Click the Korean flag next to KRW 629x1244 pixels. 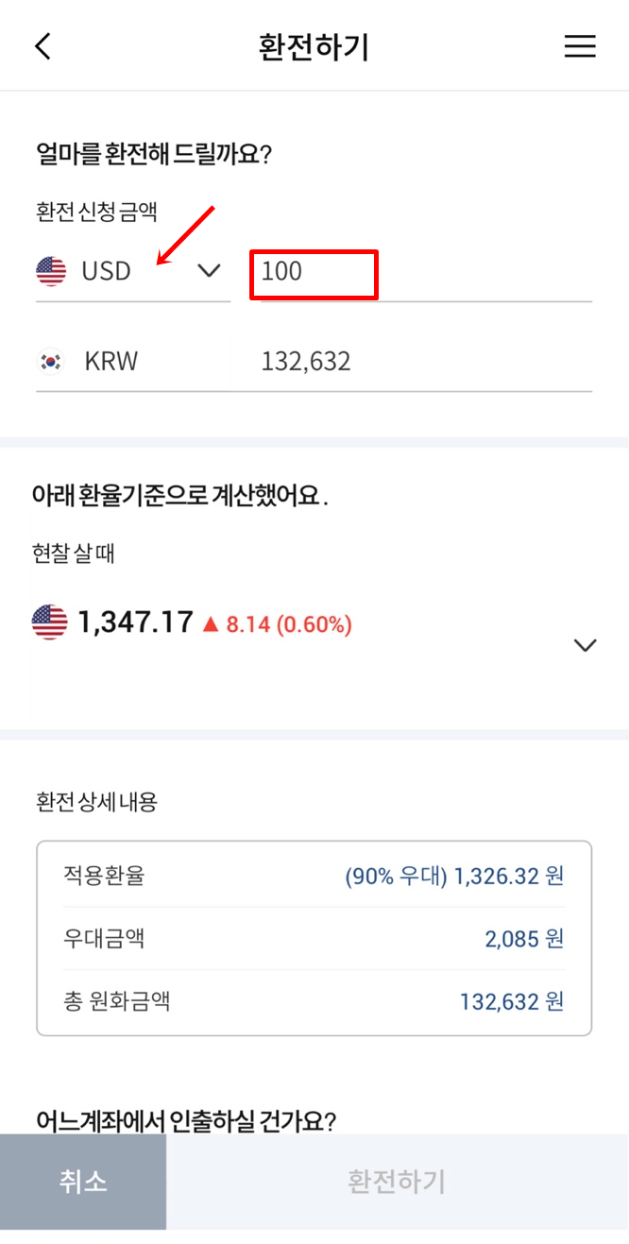[x=50, y=361]
